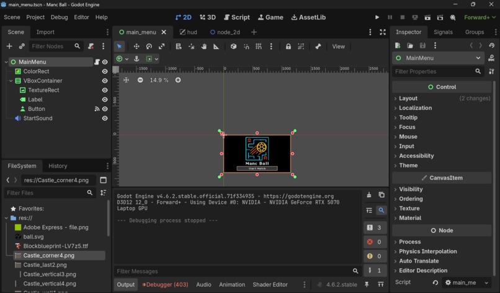The height and width of the screenshot is (293, 500).
Task: Center the view using the icon beside zoom out
Action: point(127,80)
